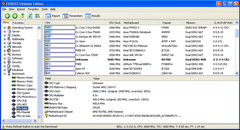This screenshot has width=240, height=130.
Task: Click the Field column header
Action: pos(67,79)
